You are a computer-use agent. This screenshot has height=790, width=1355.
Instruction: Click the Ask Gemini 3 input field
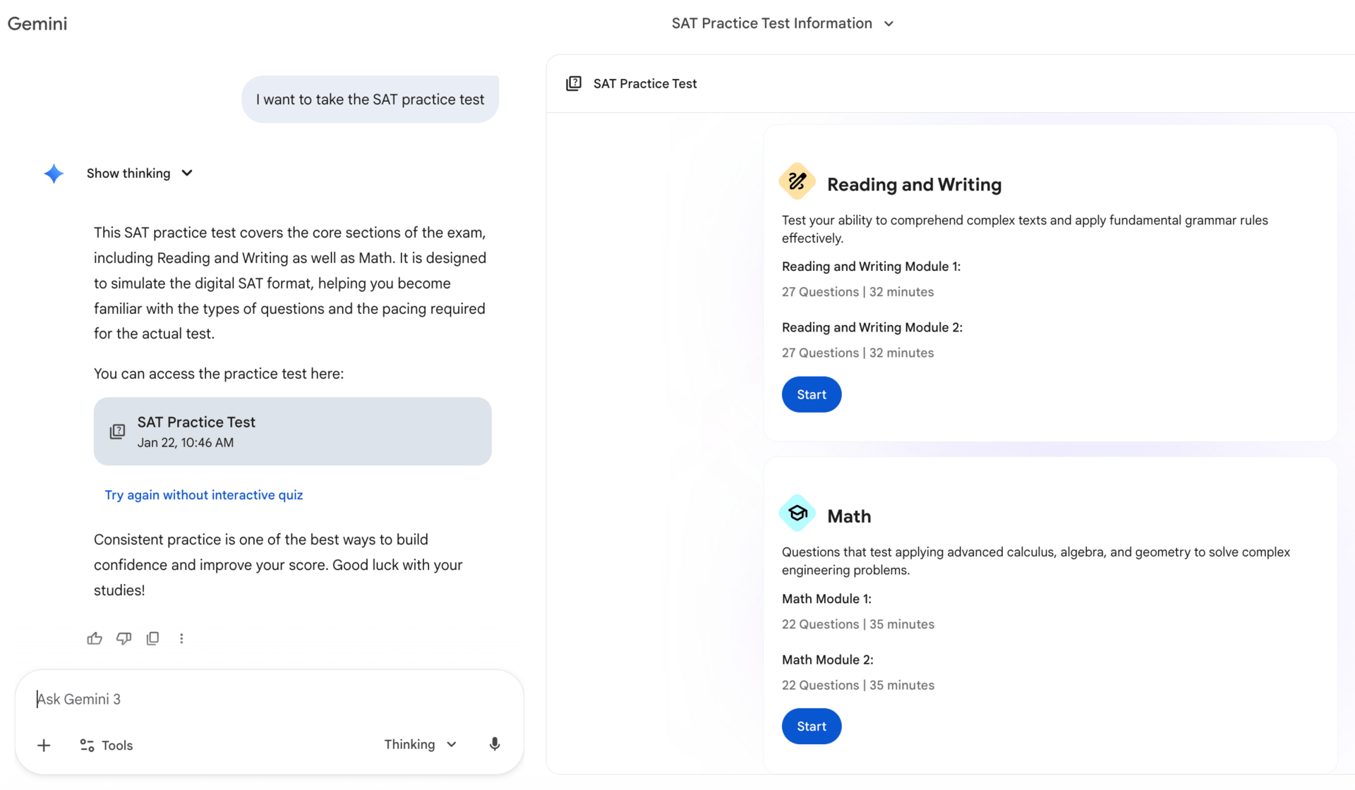tap(268, 699)
